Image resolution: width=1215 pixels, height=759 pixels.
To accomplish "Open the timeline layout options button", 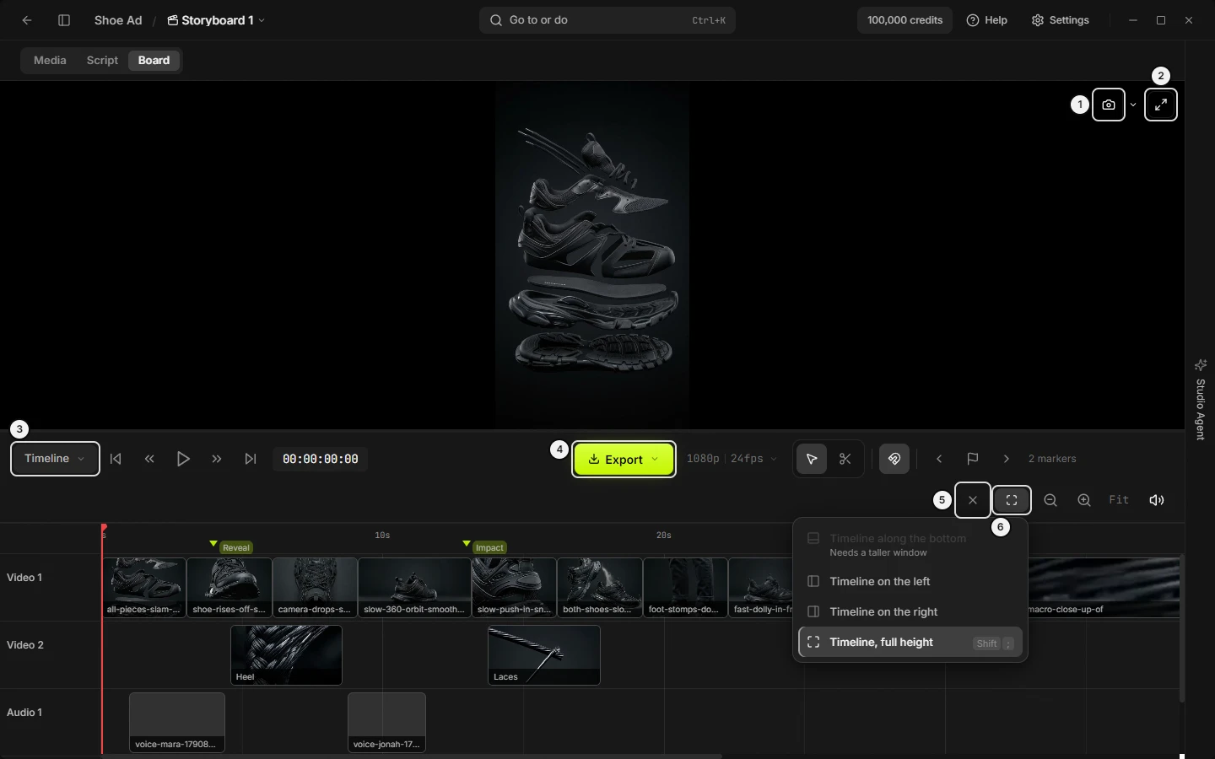I will 1012,500.
